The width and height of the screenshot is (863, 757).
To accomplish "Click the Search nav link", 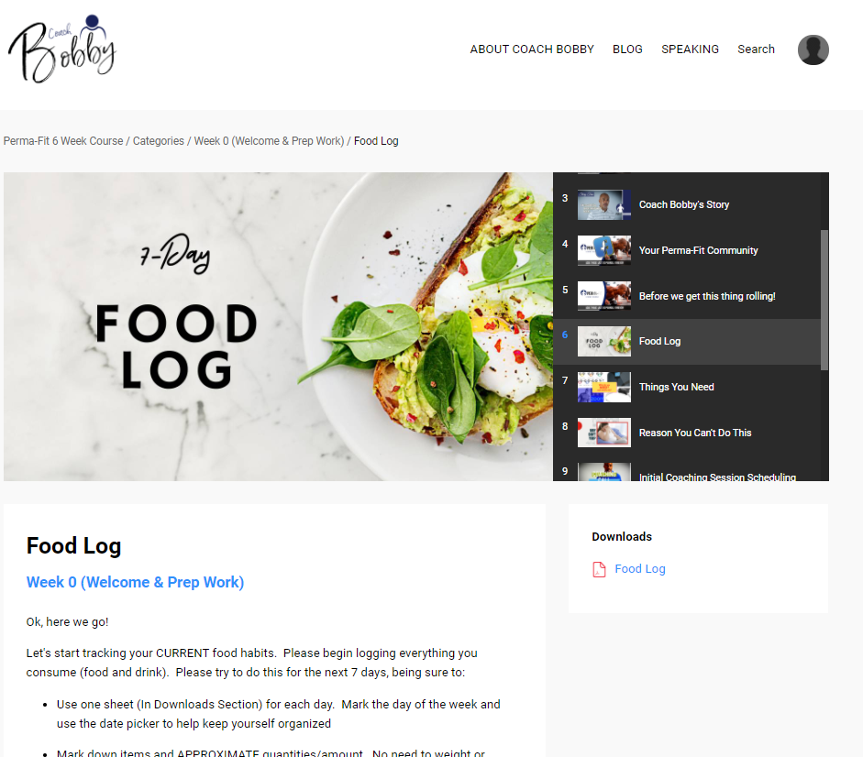I will (x=756, y=49).
